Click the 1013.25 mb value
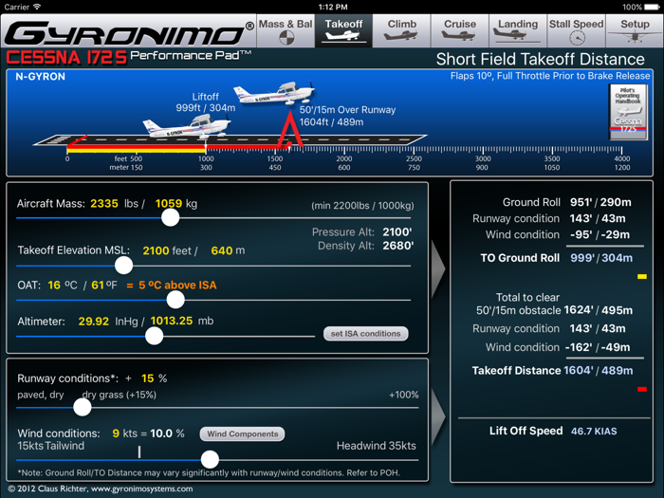Screen dimensions: 664x498 point(172,321)
